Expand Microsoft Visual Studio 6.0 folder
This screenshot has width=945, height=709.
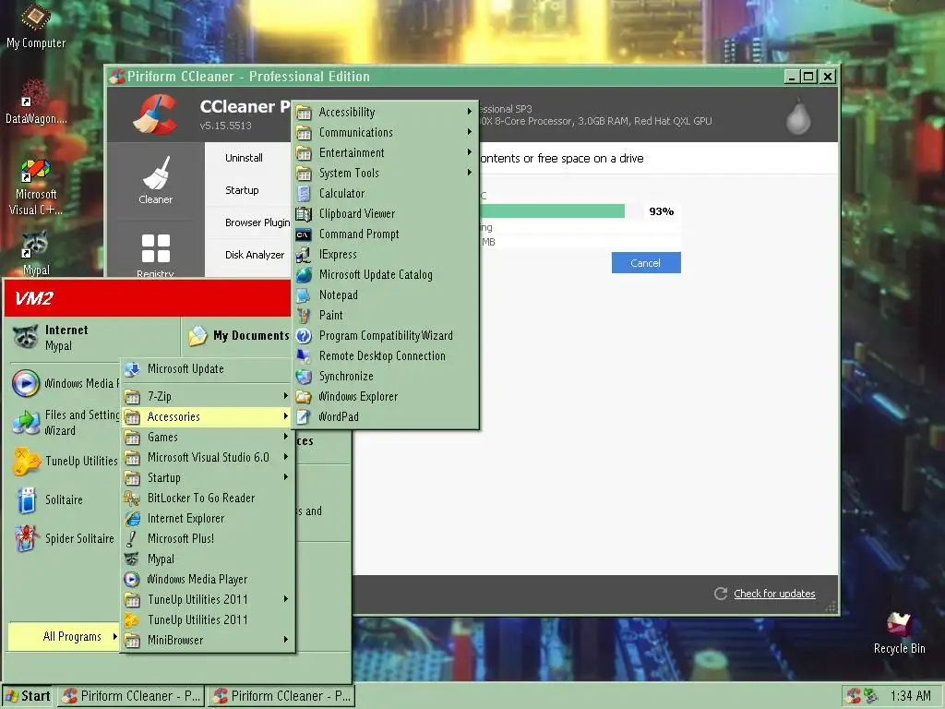[207, 458]
